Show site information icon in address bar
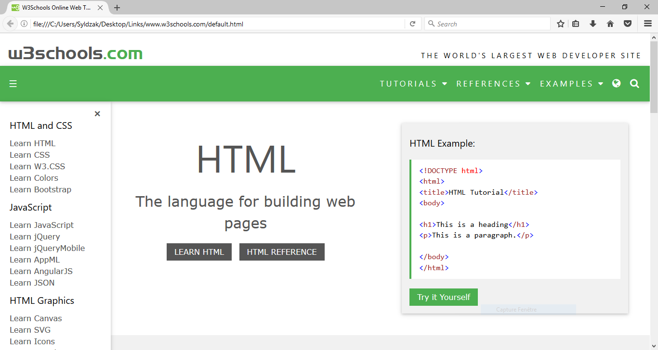The width and height of the screenshot is (658, 350). [x=24, y=24]
